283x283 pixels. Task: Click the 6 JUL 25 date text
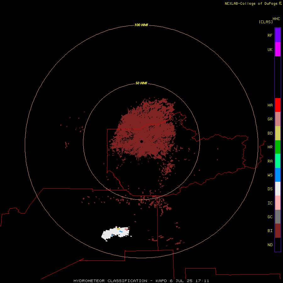coord(181,281)
